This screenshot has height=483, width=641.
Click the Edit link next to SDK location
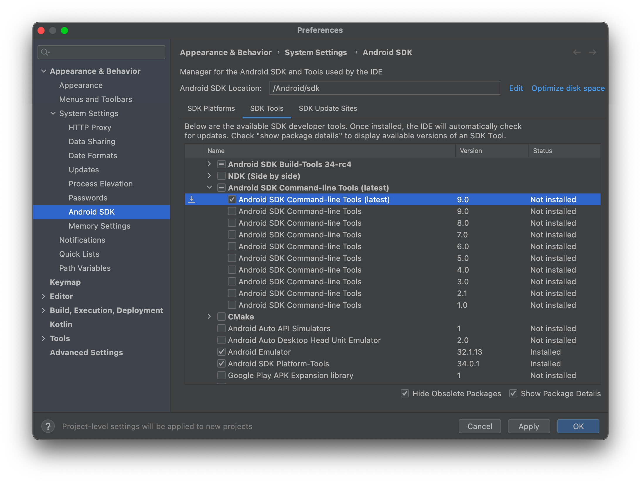click(516, 88)
